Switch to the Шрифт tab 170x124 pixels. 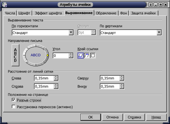coord(24,13)
